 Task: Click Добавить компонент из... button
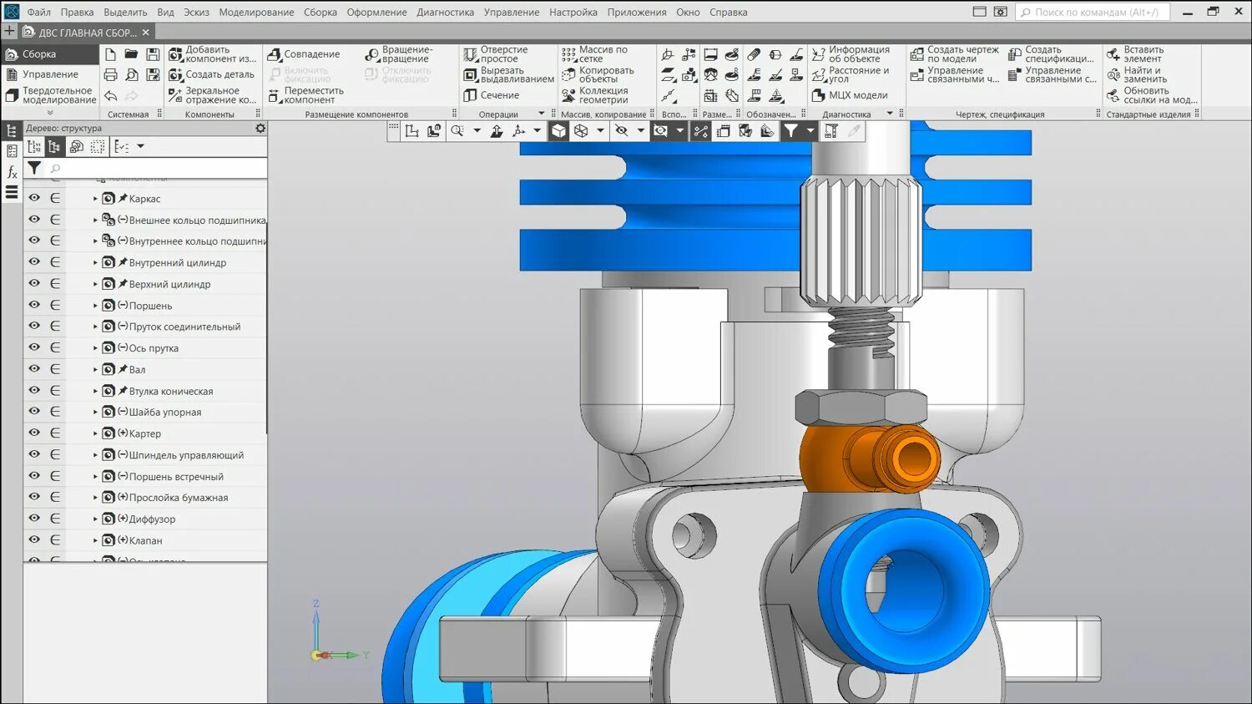(213, 54)
